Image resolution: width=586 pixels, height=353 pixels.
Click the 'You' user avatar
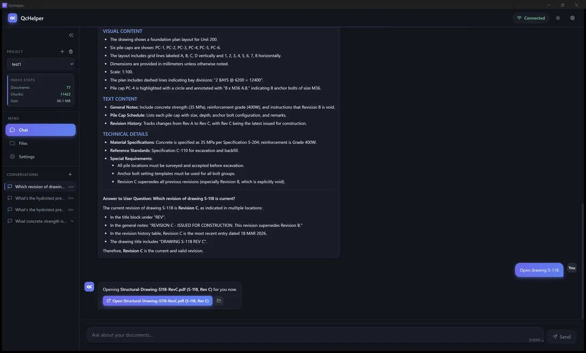(x=572, y=268)
